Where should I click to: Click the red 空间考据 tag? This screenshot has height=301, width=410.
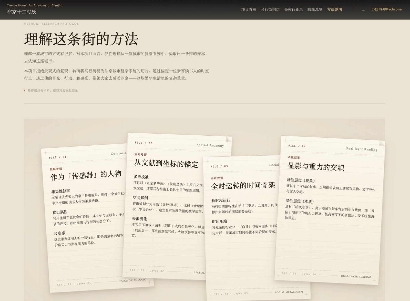pos(140,154)
